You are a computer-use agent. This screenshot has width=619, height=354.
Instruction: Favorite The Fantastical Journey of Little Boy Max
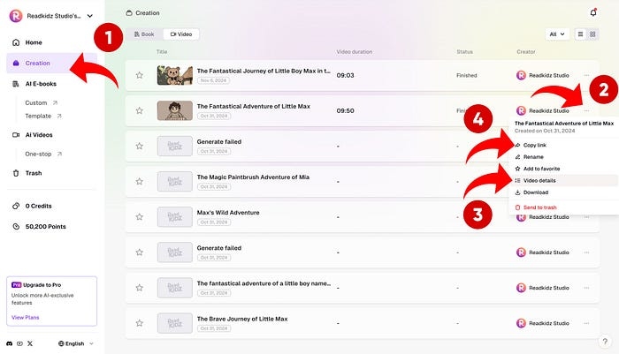139,75
